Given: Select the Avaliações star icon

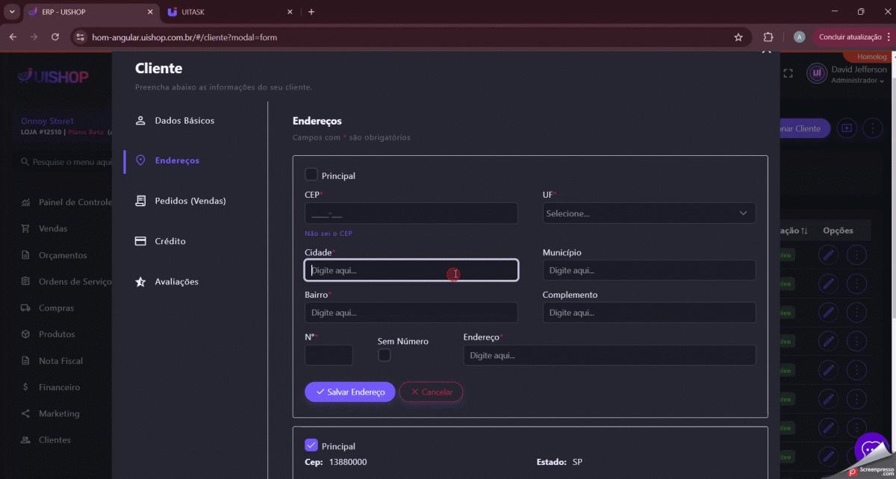Looking at the screenshot, I should point(140,282).
